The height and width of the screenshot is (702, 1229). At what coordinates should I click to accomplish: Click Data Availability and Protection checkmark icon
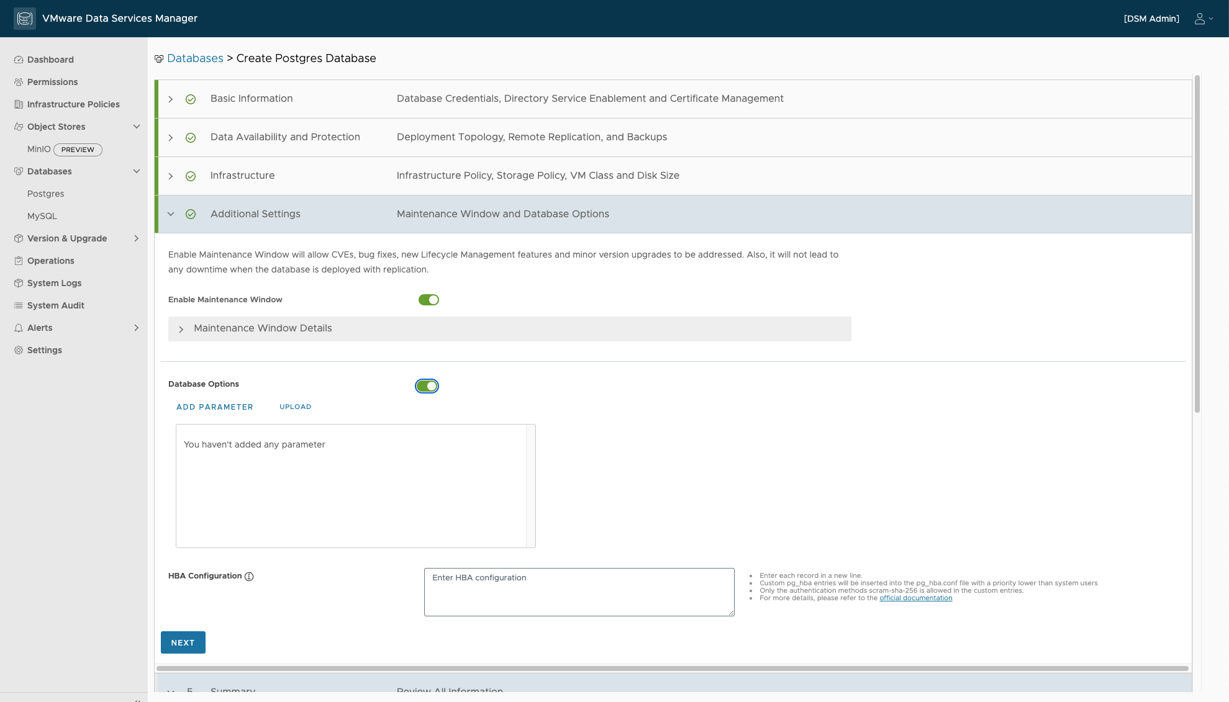point(191,138)
